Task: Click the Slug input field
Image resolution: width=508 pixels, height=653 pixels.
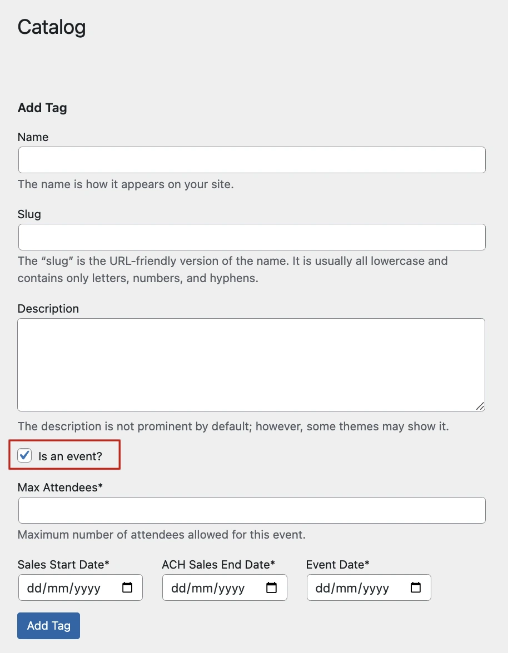Action: click(x=251, y=237)
